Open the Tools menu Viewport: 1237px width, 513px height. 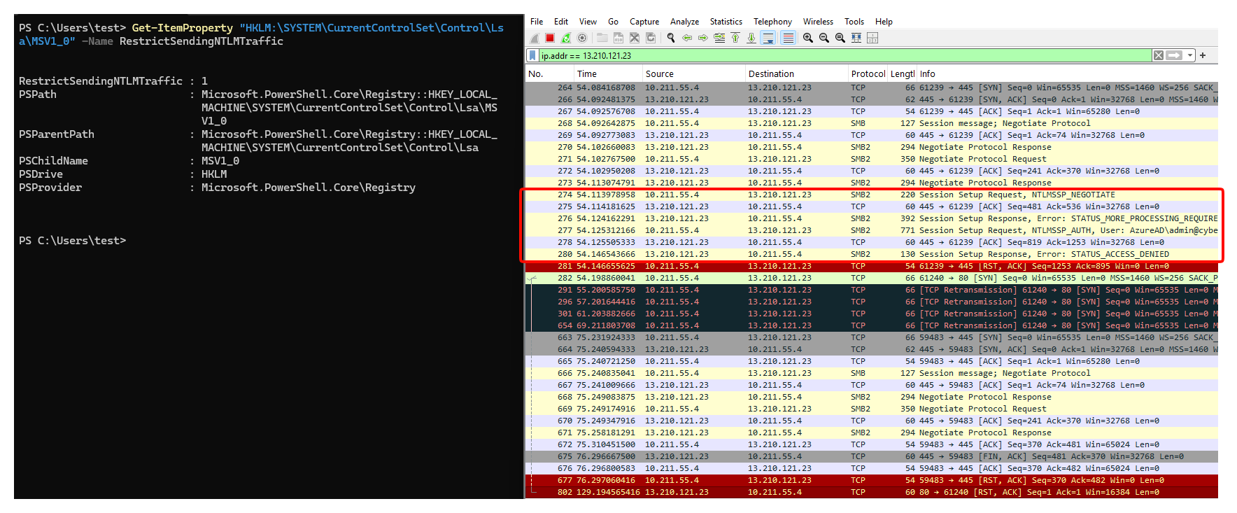point(854,22)
